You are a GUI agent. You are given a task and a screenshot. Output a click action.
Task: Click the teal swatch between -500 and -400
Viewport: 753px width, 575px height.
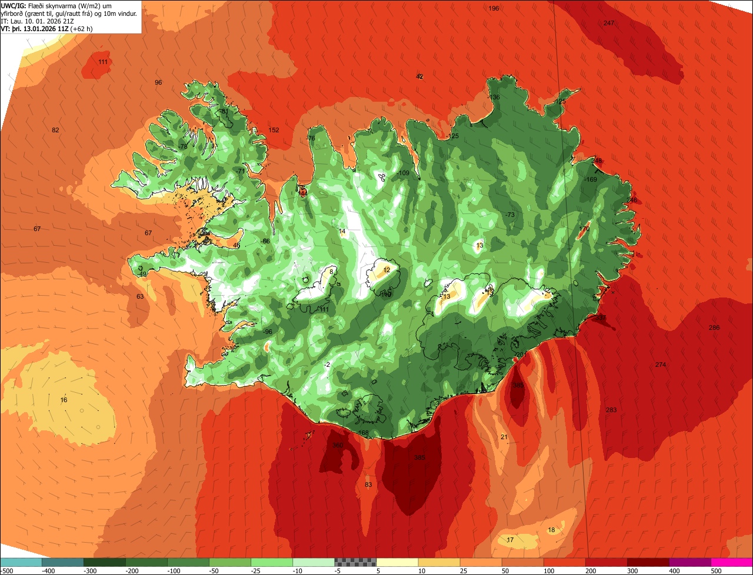(21, 561)
